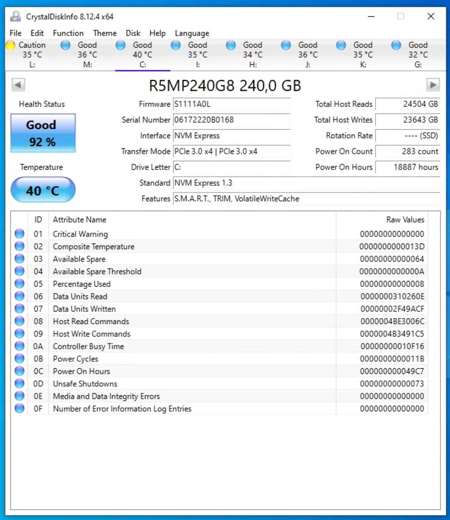Select the Caution disk L: tab

pos(32,55)
